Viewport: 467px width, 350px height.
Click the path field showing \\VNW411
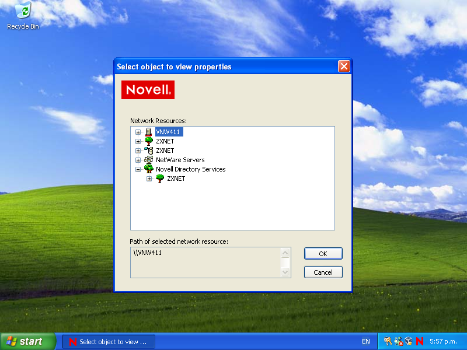(x=205, y=262)
